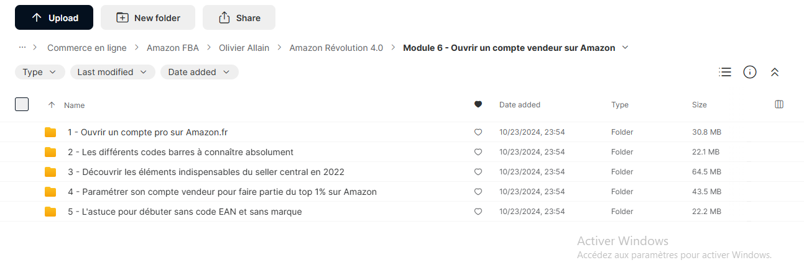
Task: Expand the current Module 6 folder chevron
Action: (626, 48)
